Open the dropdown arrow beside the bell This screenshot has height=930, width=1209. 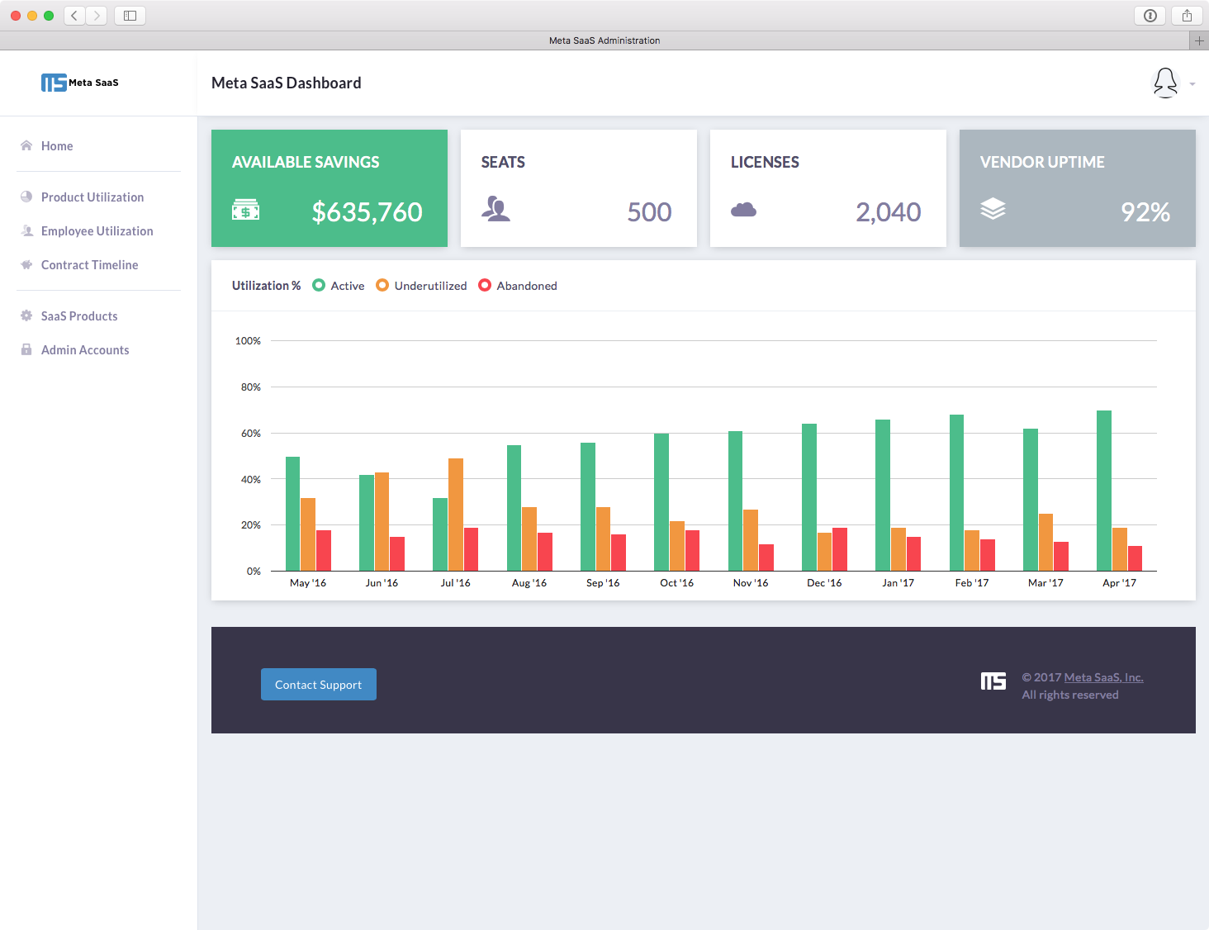click(x=1191, y=84)
